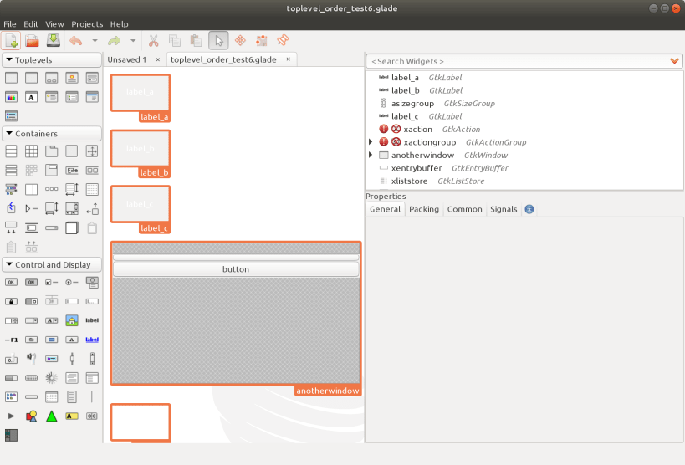Choose the Switch widget icon
685x465 pixels.
[31, 302]
